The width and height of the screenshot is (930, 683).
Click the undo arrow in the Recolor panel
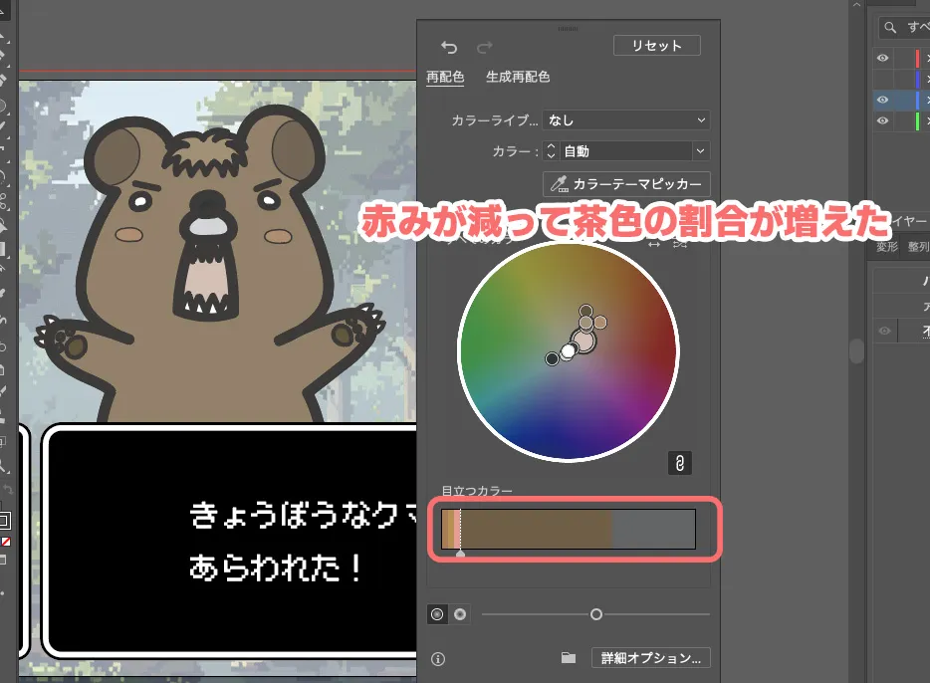[449, 47]
